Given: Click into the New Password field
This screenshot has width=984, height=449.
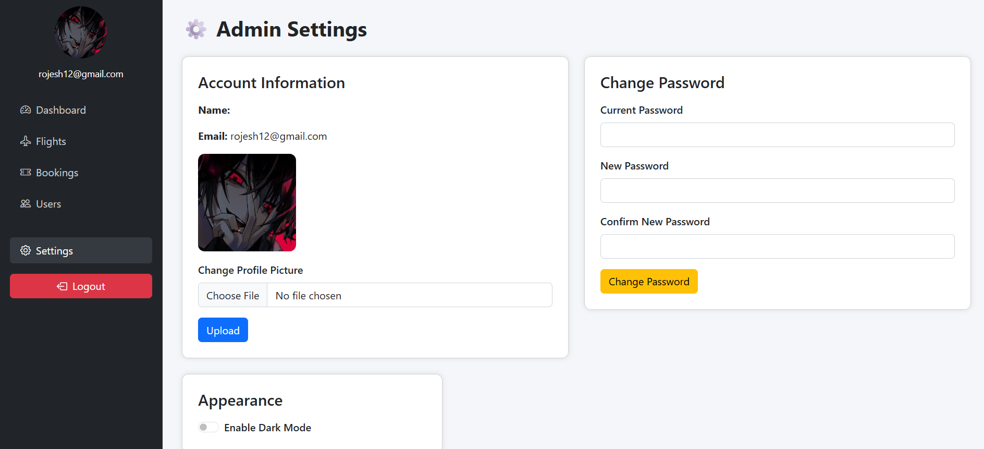Looking at the screenshot, I should (x=777, y=191).
